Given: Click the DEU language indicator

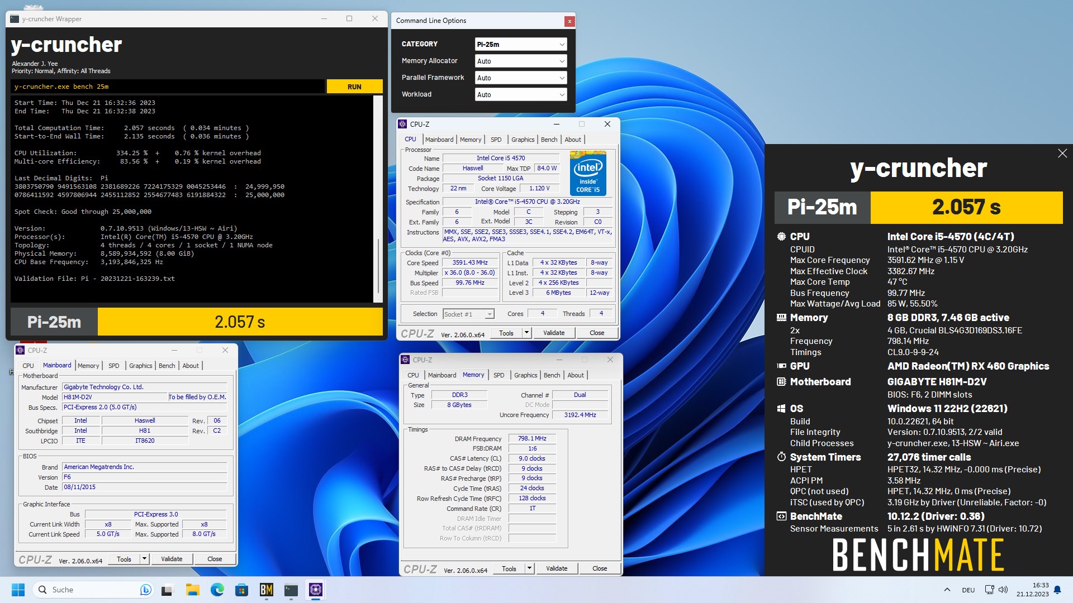Looking at the screenshot, I should coord(968,590).
